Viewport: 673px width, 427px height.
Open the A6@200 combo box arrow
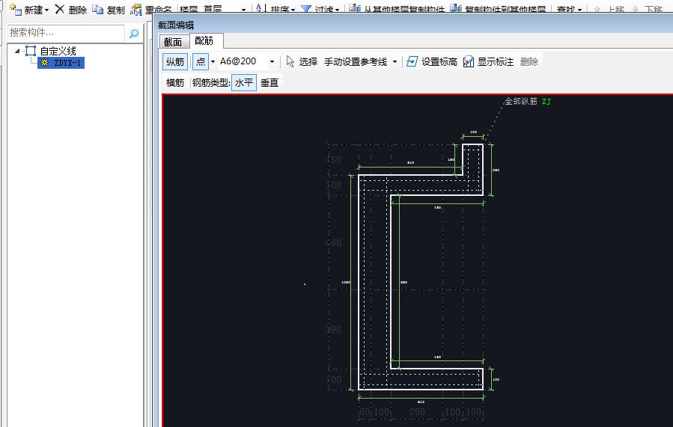click(x=272, y=62)
